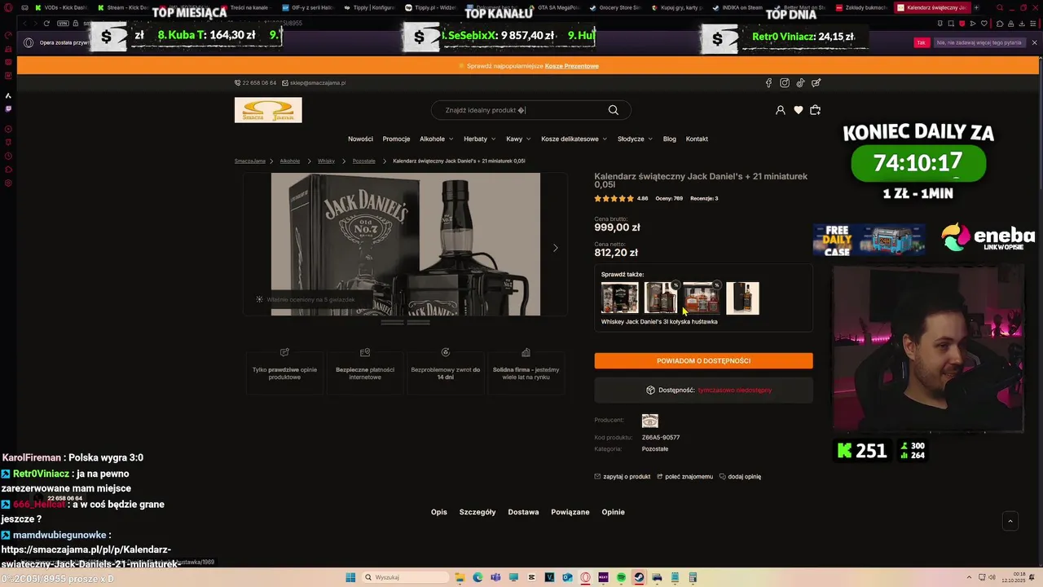
Task: Open the wishlist heart icon
Action: click(x=799, y=110)
